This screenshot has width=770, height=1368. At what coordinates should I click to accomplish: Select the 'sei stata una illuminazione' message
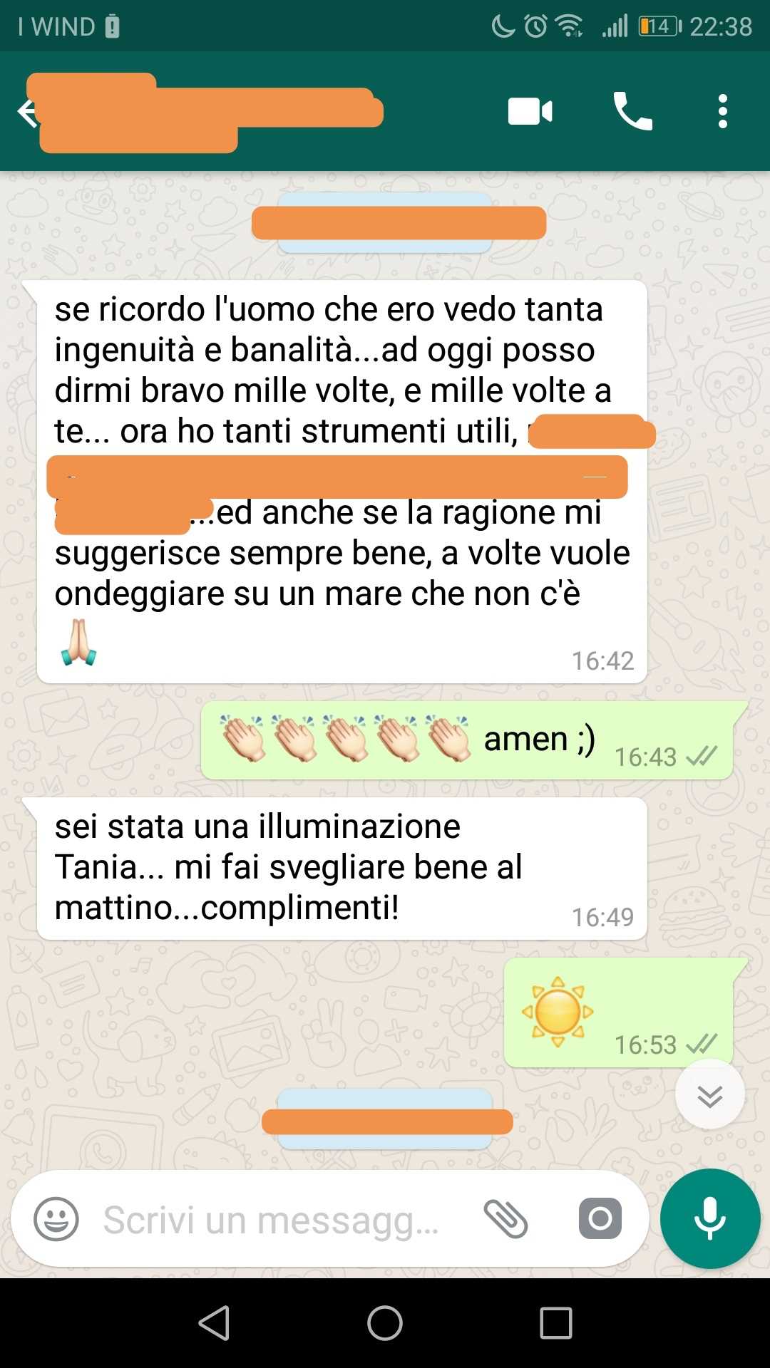(x=342, y=869)
